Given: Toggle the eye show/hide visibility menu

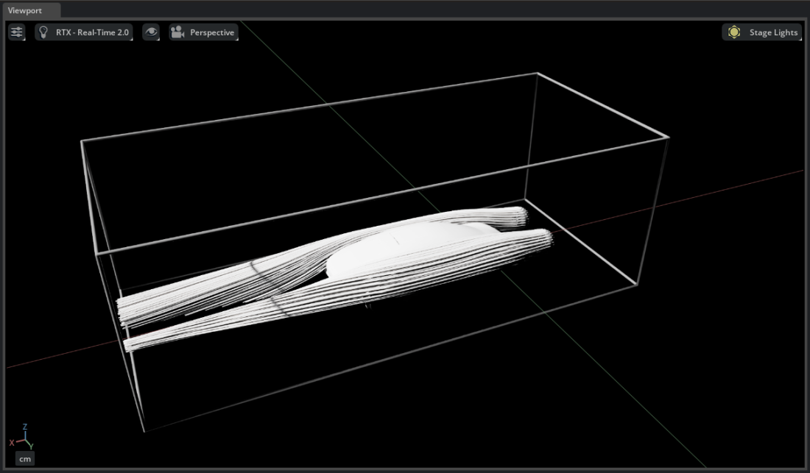Looking at the screenshot, I should click(x=151, y=32).
